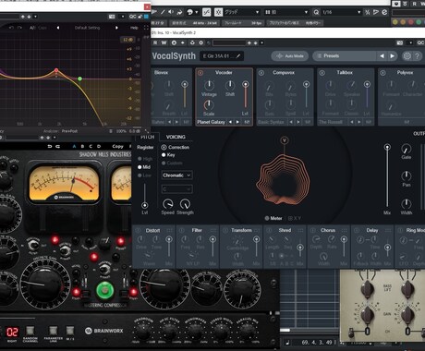425x351 pixels.
Task: Switch to the PITCH tab
Action: click(147, 137)
